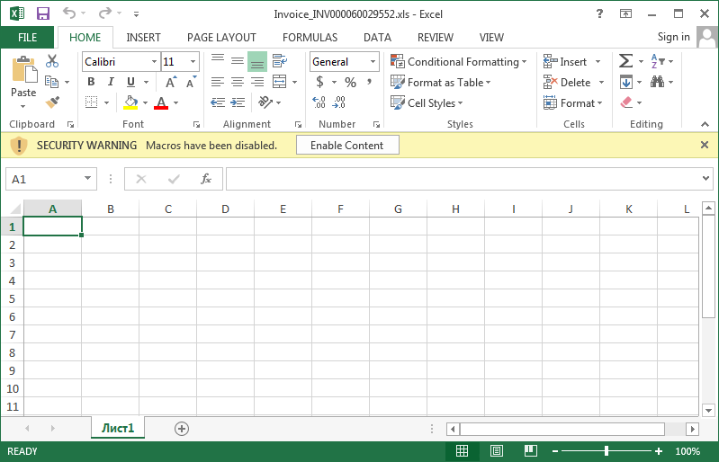Increase font size with the larger A
The image size is (719, 462).
pyautogui.click(x=171, y=82)
